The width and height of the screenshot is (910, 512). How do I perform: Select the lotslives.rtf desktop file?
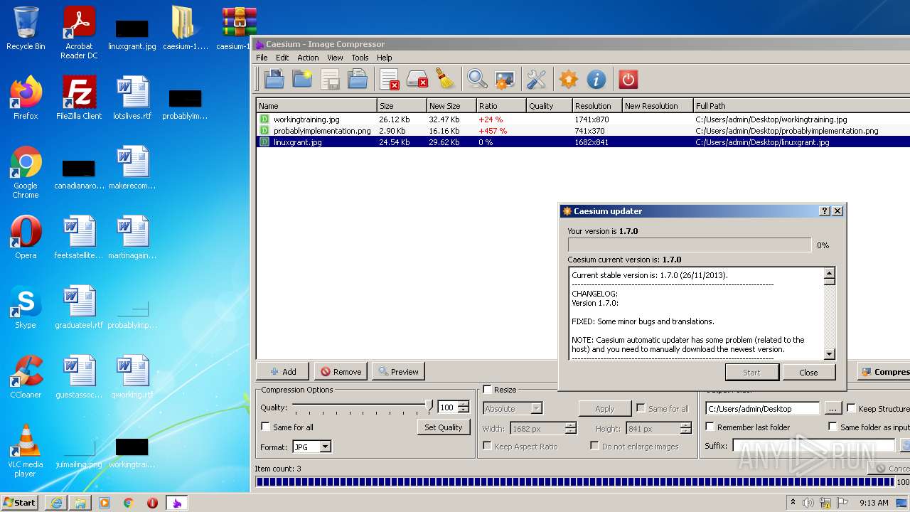click(132, 97)
